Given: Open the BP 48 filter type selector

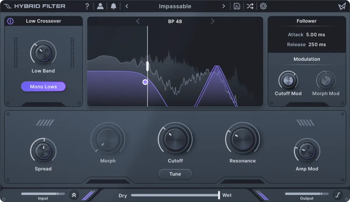Looking at the screenshot, I should pyautogui.click(x=175, y=21).
